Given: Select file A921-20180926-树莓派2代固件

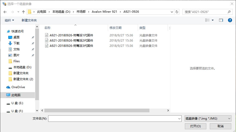Looking at the screenshot, I should (71, 41).
